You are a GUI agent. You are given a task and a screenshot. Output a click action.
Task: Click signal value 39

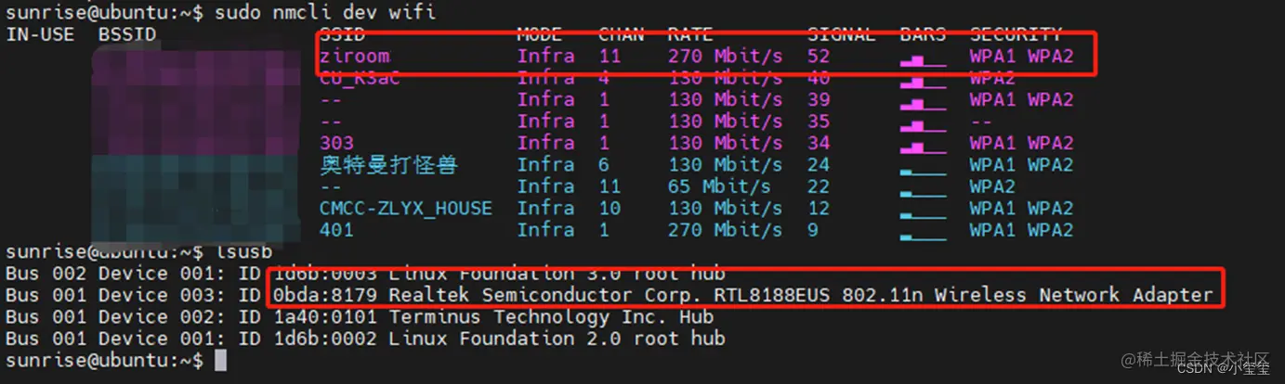[819, 99]
